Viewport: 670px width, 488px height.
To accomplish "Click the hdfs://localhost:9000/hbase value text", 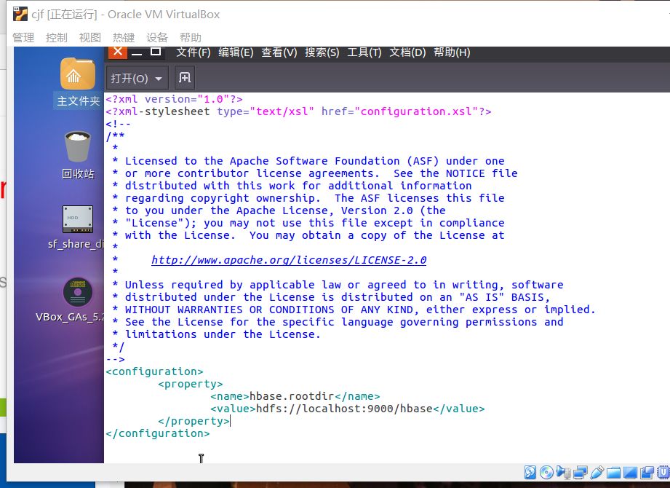I will click(344, 409).
